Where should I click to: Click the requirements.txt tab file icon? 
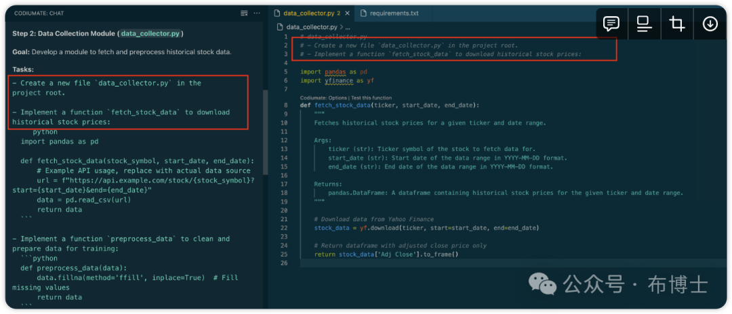(x=364, y=13)
